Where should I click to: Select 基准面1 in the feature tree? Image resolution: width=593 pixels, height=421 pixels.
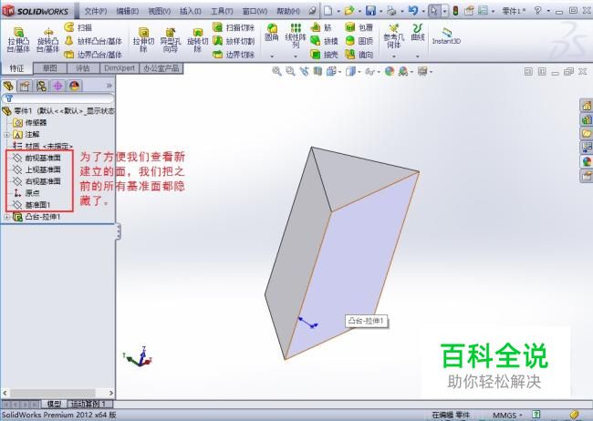(x=32, y=205)
